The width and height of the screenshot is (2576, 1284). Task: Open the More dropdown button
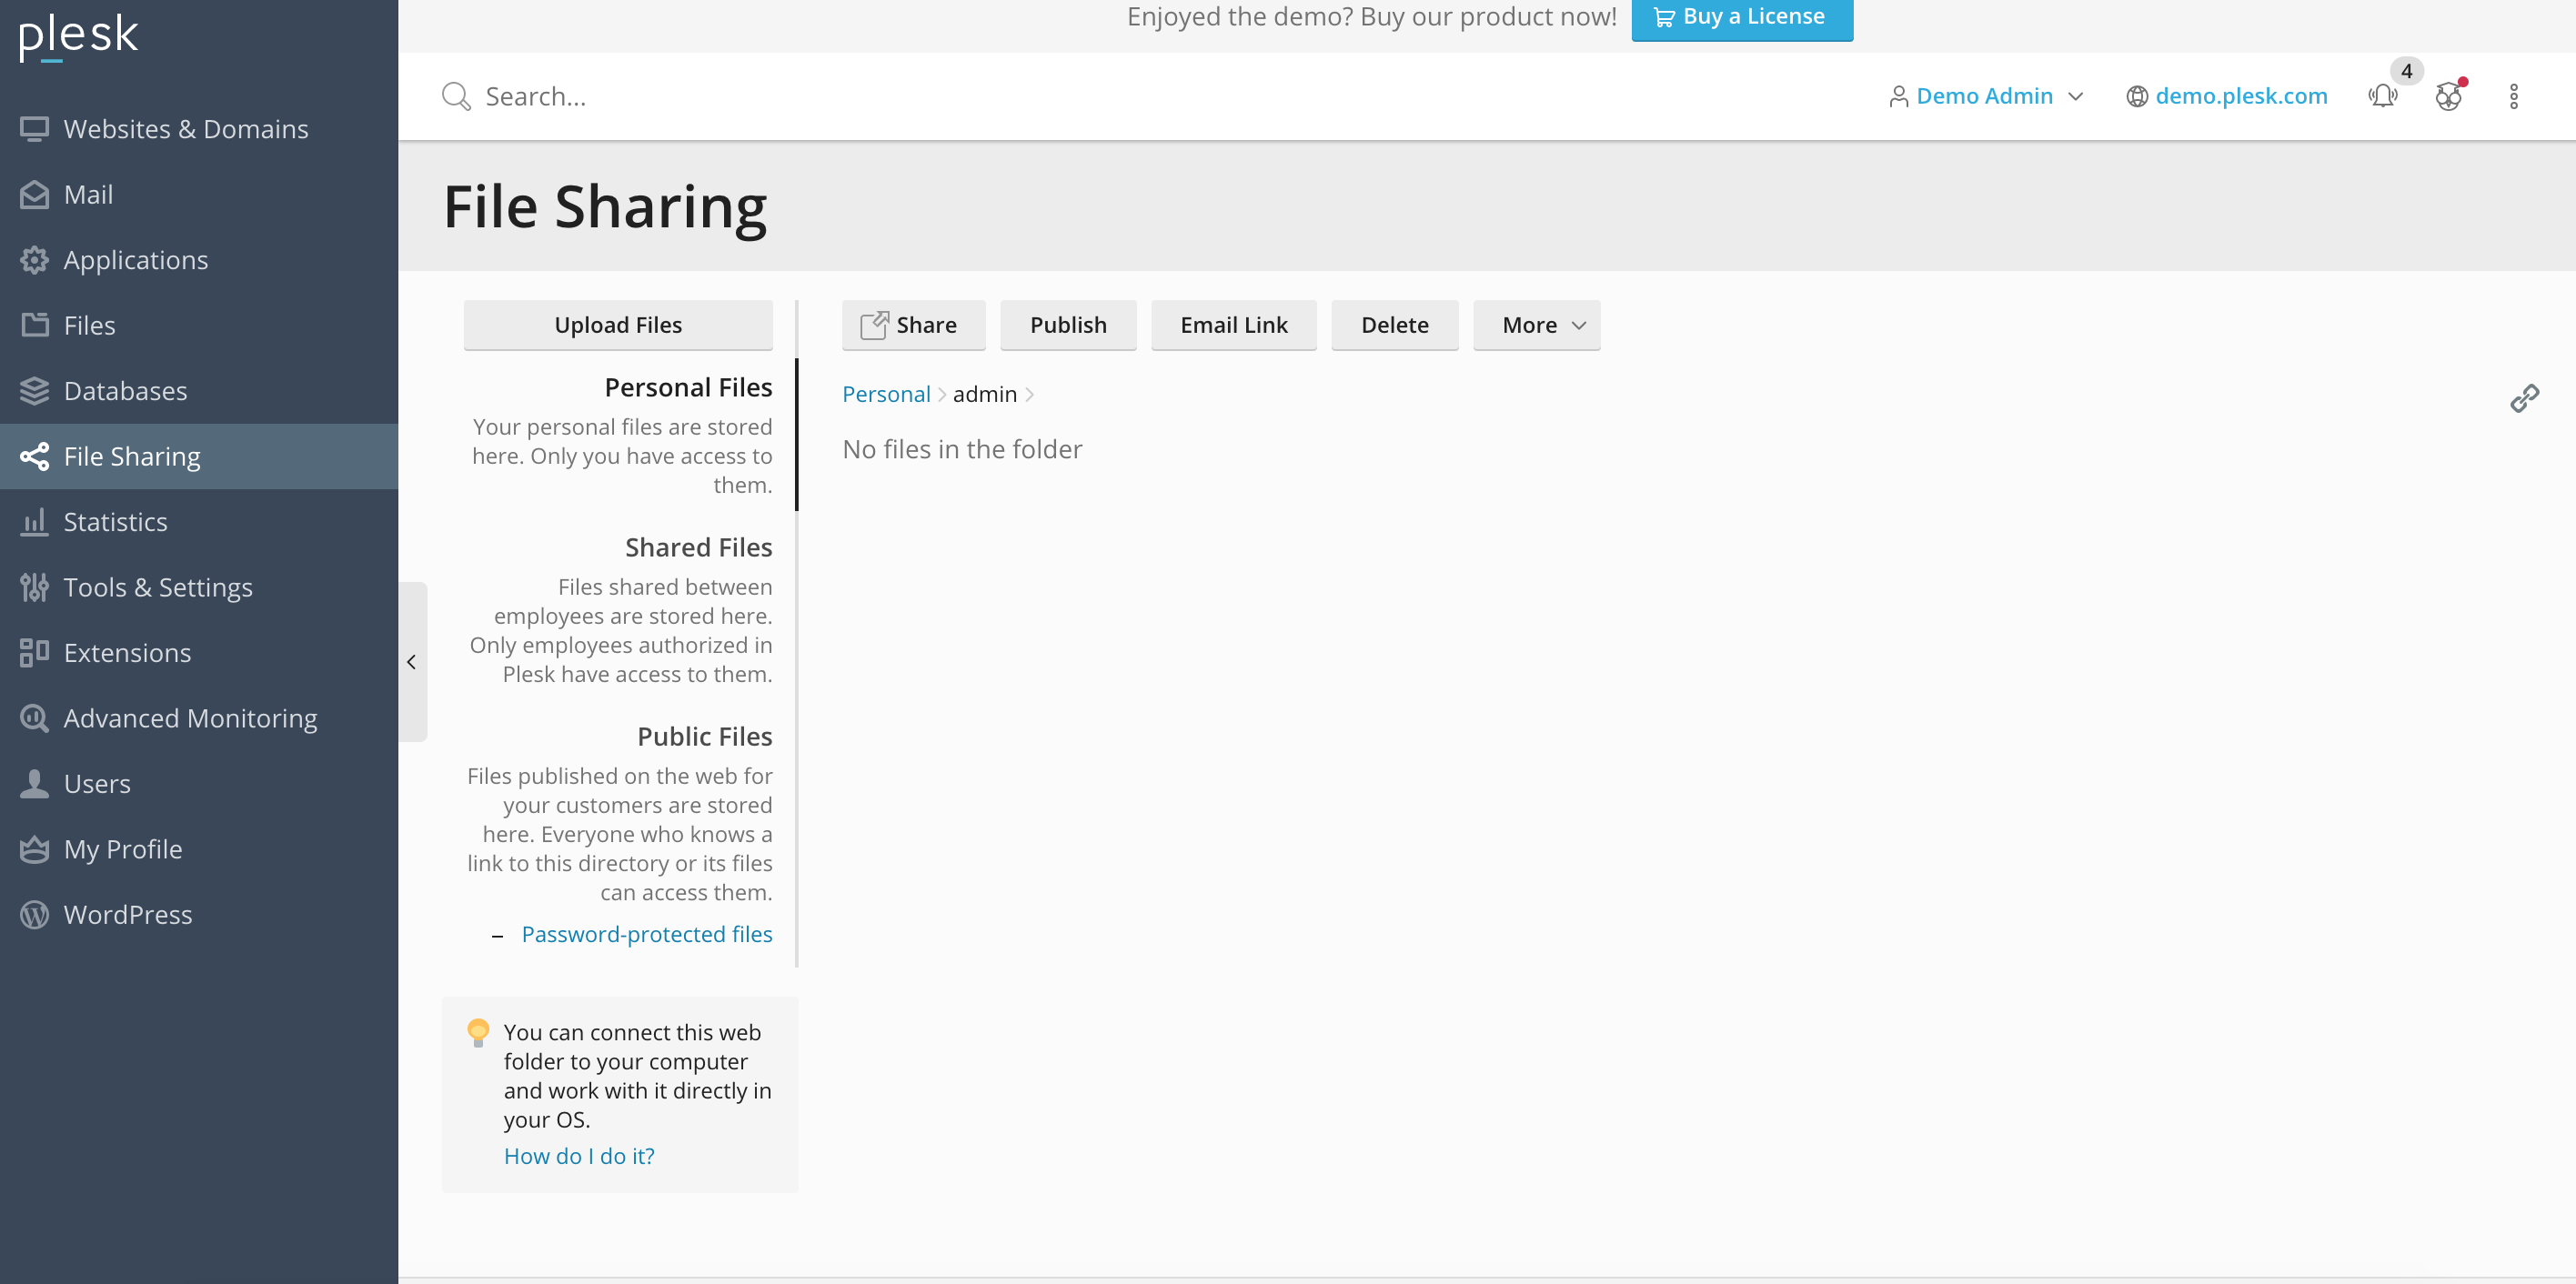(x=1536, y=325)
